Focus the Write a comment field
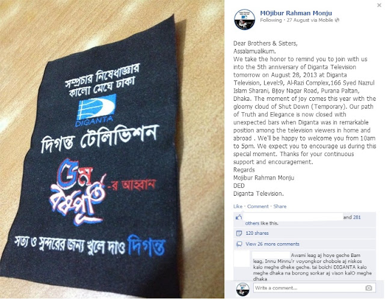 [315, 288]
